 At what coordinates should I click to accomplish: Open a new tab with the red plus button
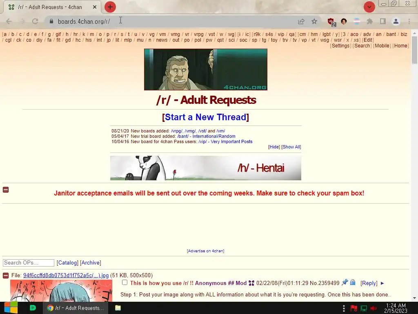tap(110, 7)
